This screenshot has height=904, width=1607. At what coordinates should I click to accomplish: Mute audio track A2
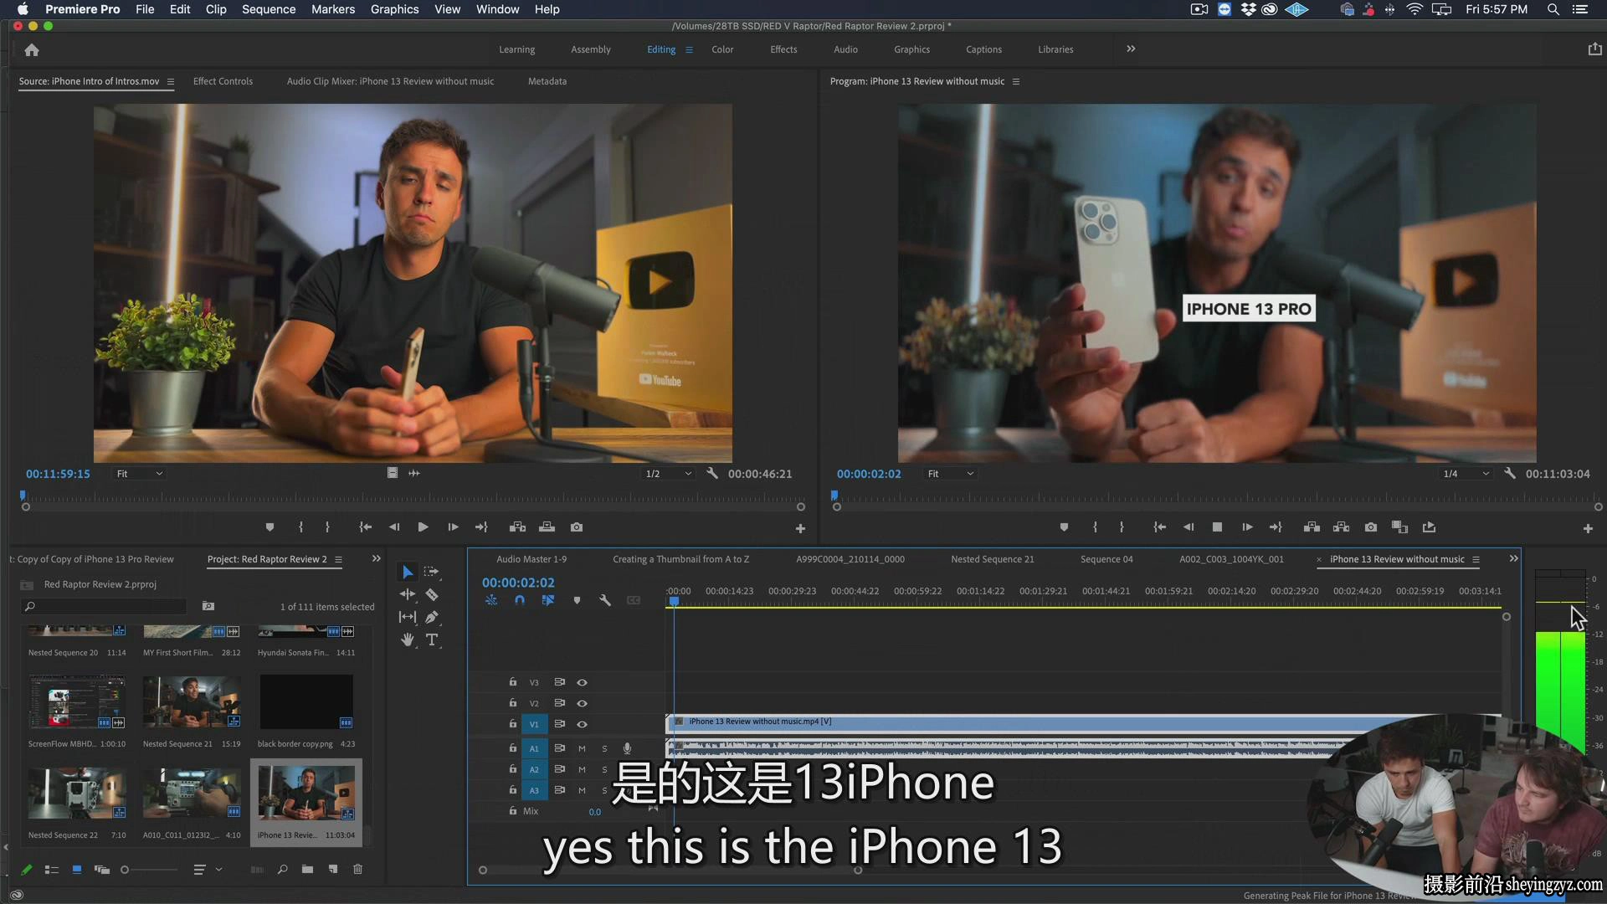582,769
